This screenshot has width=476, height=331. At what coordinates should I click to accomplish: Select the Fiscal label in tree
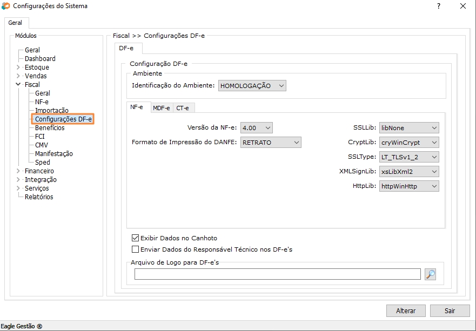click(x=32, y=85)
